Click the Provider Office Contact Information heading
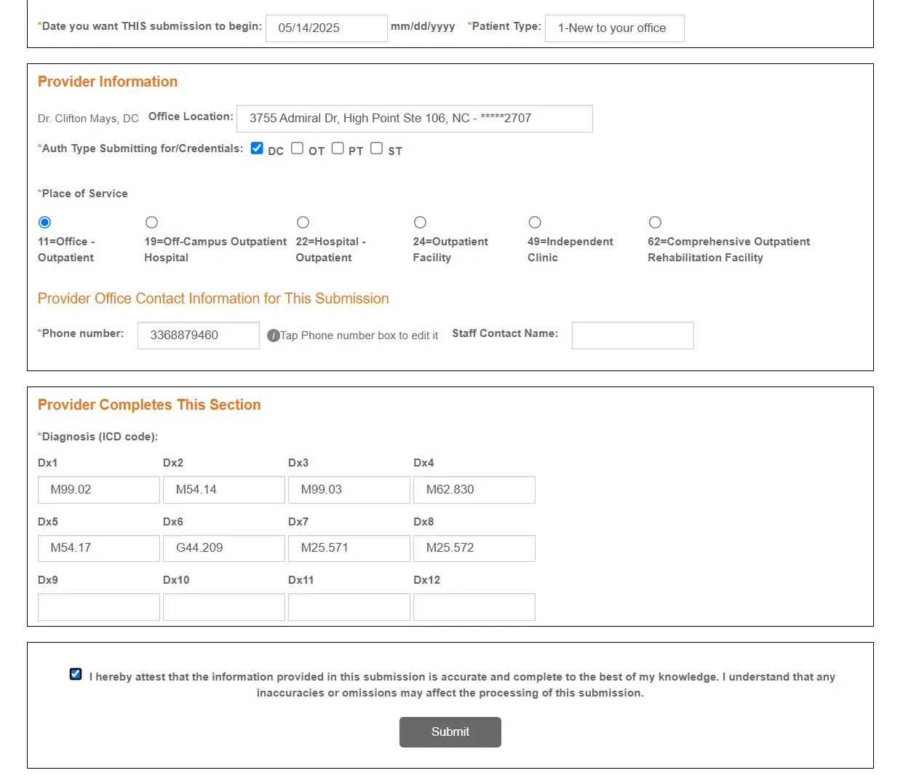This screenshot has width=903, height=781. click(x=213, y=298)
